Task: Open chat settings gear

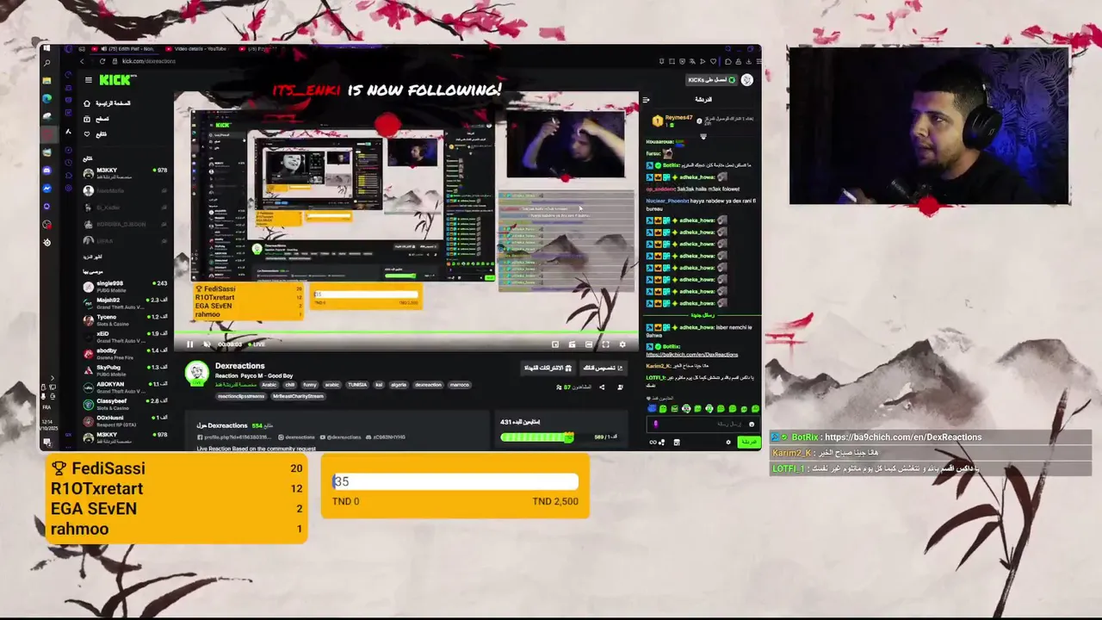Action: [x=728, y=442]
